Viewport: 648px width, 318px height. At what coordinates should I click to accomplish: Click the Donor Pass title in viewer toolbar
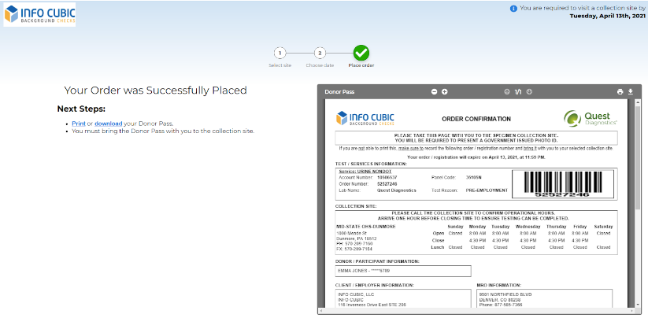click(339, 91)
